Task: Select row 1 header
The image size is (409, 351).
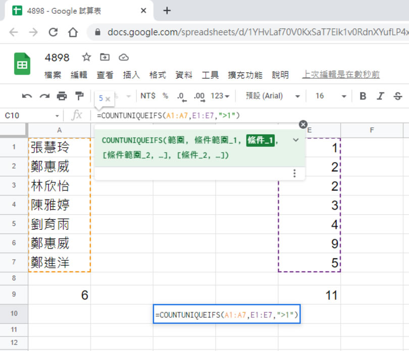Action: pos(14,147)
